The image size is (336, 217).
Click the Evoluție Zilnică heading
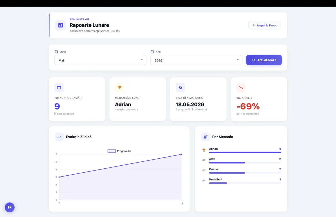click(x=79, y=137)
